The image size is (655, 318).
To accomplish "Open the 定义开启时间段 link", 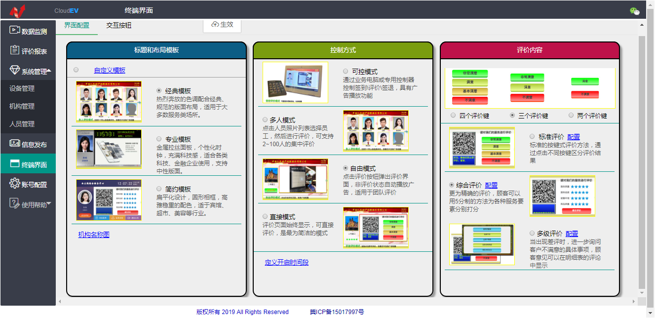I will click(x=286, y=262).
